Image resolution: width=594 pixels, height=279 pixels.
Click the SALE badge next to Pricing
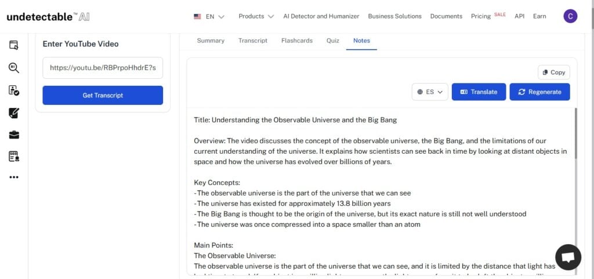[499, 15]
